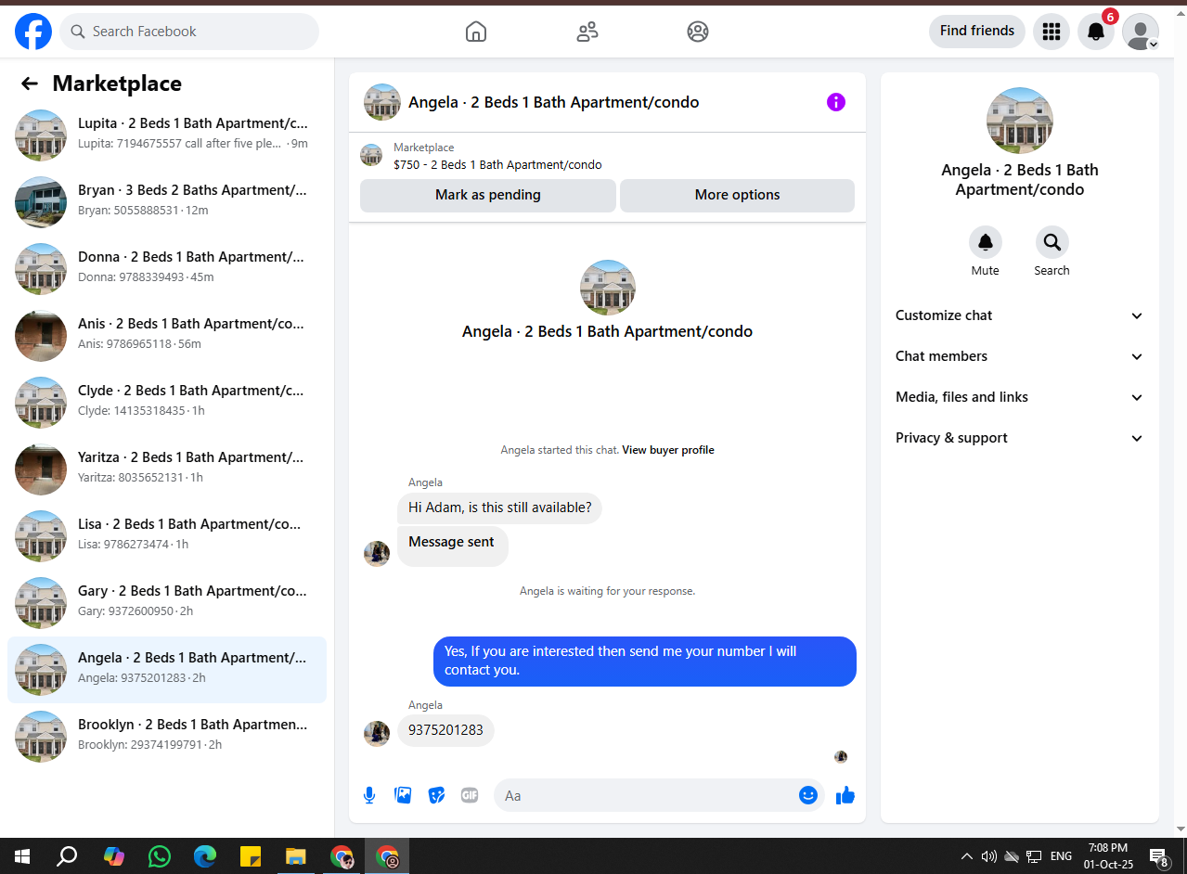
Task: Expand the Chat members section
Action: [x=1020, y=356]
